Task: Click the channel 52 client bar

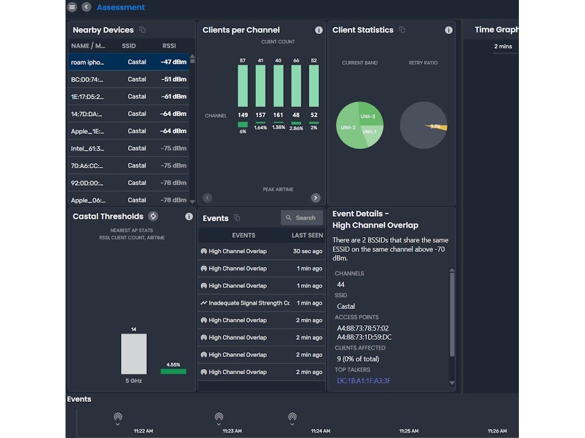Action: pyautogui.click(x=314, y=86)
